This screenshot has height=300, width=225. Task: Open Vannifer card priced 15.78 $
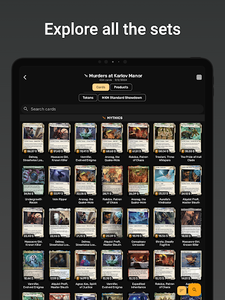click(112, 265)
